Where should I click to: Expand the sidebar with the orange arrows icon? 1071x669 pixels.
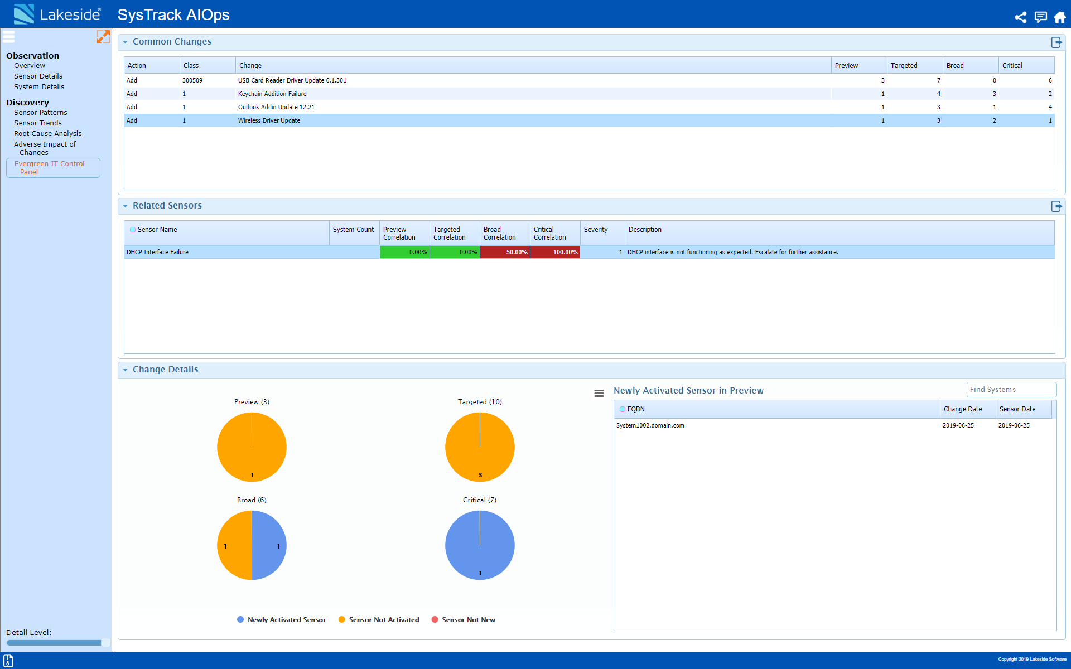[x=103, y=37]
